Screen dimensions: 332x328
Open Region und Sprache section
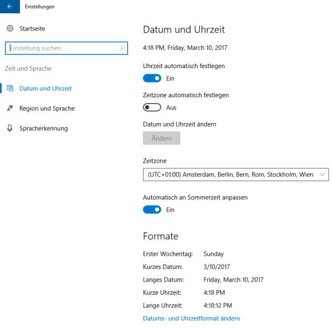click(47, 108)
